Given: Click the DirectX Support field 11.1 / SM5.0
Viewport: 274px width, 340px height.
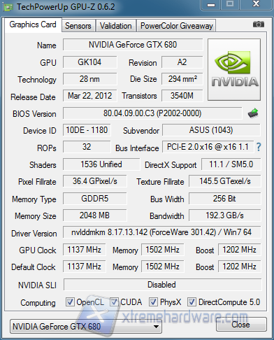Looking at the screenshot, I should (x=231, y=164).
